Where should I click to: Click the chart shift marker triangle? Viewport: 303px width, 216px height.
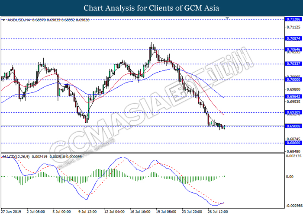pos(227,18)
